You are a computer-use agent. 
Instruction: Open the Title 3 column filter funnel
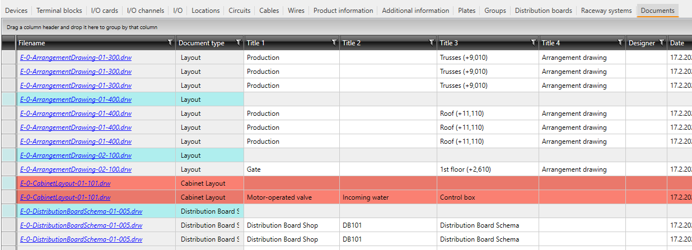point(533,43)
